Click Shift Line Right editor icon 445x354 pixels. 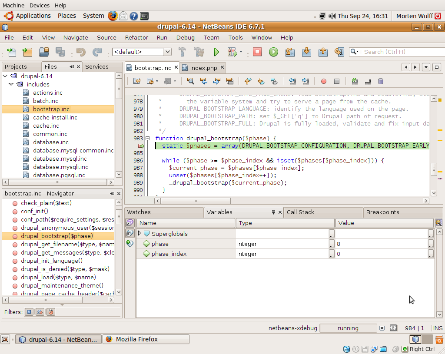pyautogui.click(x=306, y=81)
